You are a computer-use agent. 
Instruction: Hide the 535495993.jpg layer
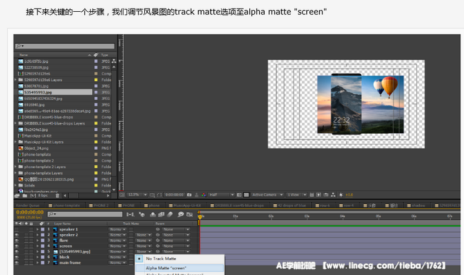click(x=17, y=251)
